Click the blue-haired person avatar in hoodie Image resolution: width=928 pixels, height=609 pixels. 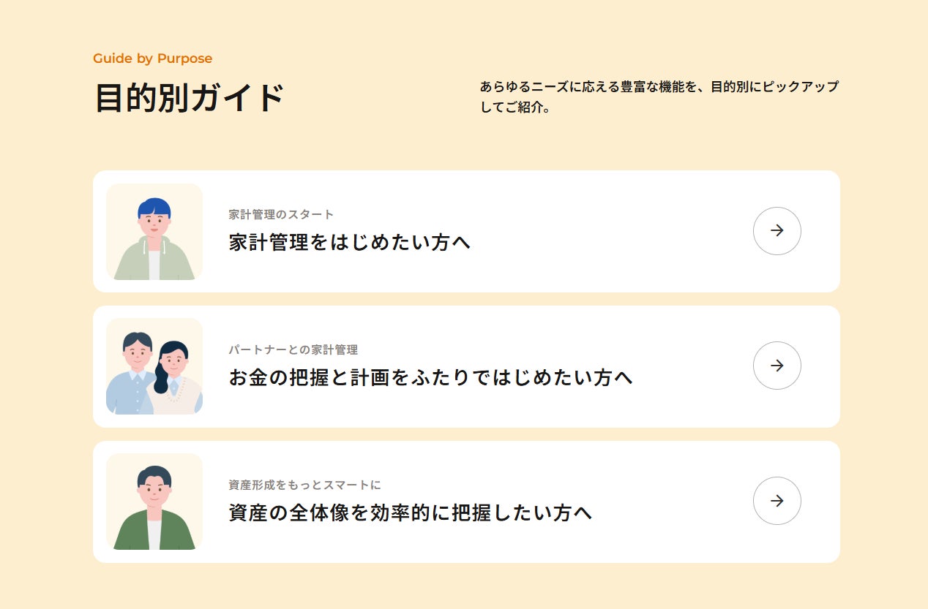[154, 232]
